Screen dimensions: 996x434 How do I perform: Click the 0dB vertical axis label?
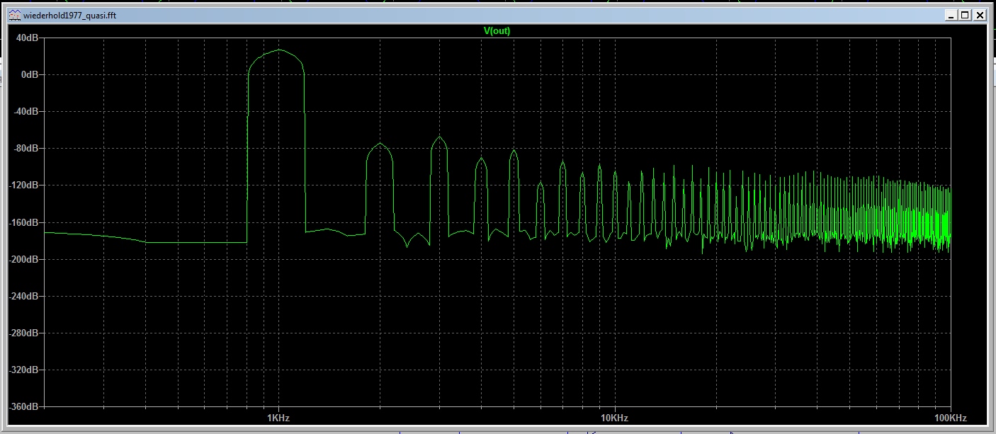click(29, 74)
